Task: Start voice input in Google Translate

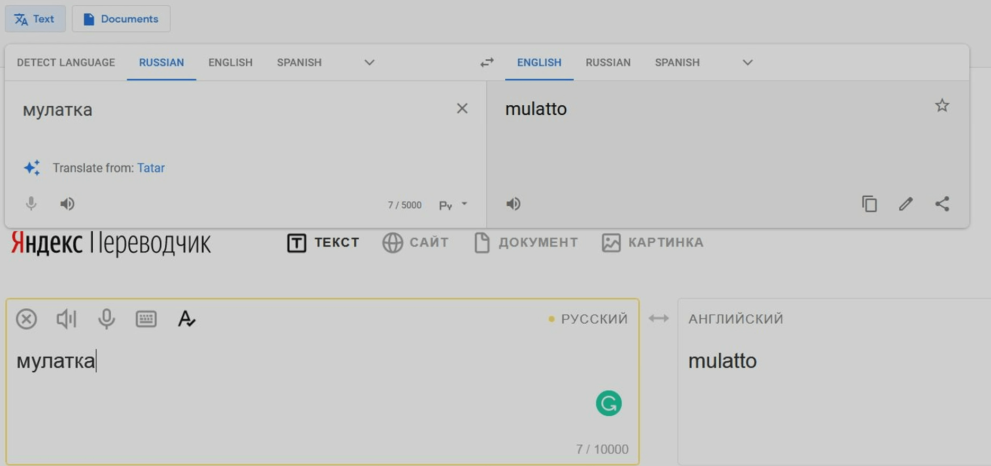Action: [31, 204]
